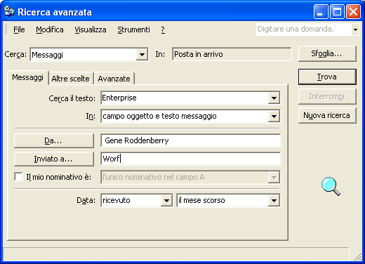Open the File menu
The width and height of the screenshot is (365, 264).
(19, 29)
